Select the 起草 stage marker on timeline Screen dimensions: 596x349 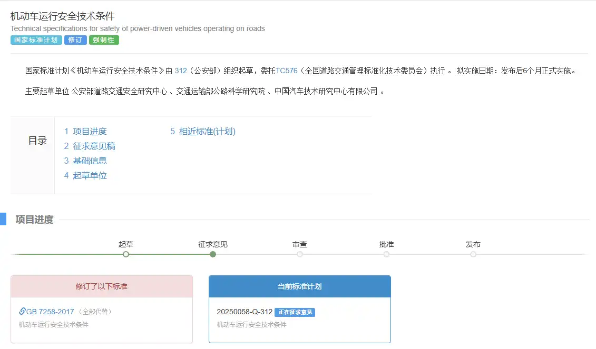pyautogui.click(x=125, y=254)
